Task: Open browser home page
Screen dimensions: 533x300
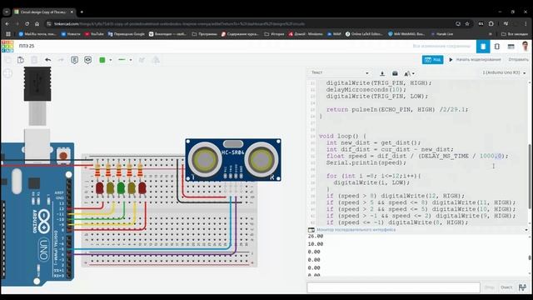Action: tap(37, 24)
